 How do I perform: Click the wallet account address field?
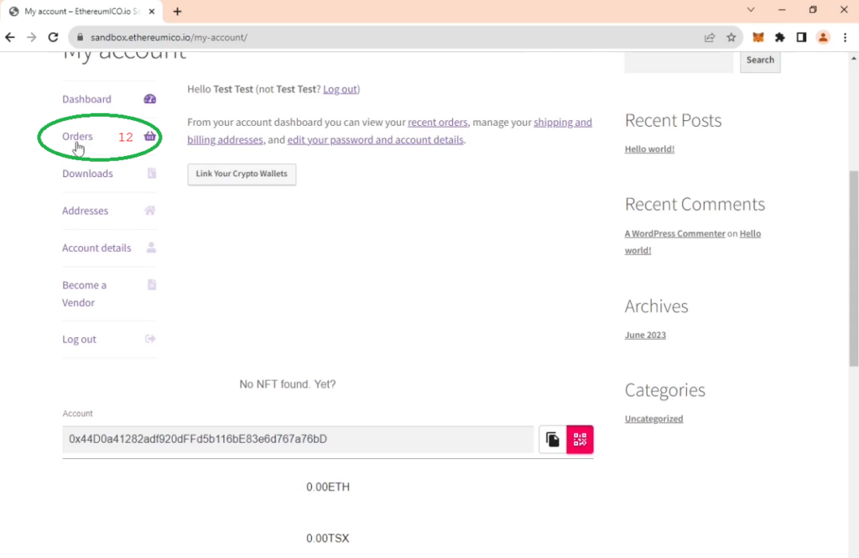pos(298,439)
